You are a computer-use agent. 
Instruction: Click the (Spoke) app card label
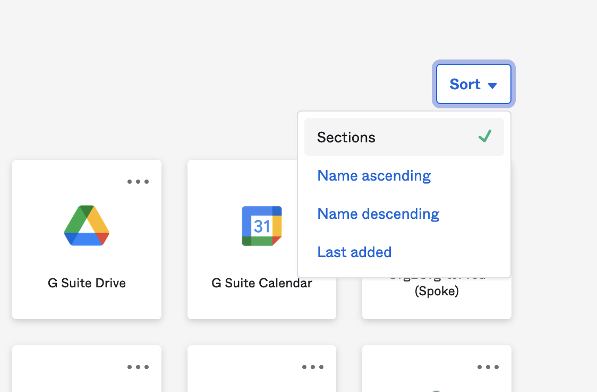click(x=437, y=292)
